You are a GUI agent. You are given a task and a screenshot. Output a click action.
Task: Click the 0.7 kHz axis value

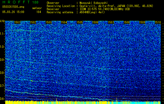coord(2,86)
